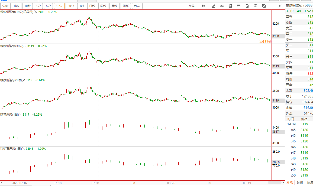Click the trash can delete icon
Image resolution: width=313 pixels, height=186 pixels.
click(247, 6)
